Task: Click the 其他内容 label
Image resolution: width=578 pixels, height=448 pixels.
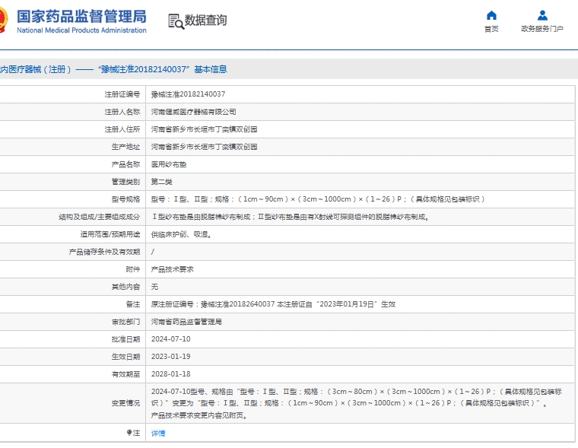Action: click(x=125, y=287)
